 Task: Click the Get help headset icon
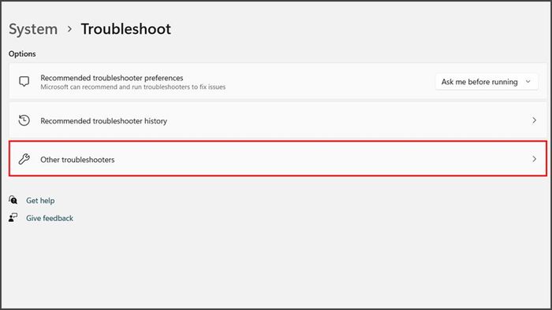click(13, 200)
